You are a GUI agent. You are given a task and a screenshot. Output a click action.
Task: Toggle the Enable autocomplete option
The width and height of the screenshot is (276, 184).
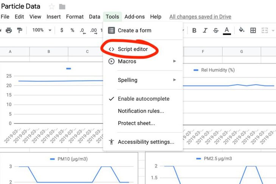pyautogui.click(x=143, y=99)
